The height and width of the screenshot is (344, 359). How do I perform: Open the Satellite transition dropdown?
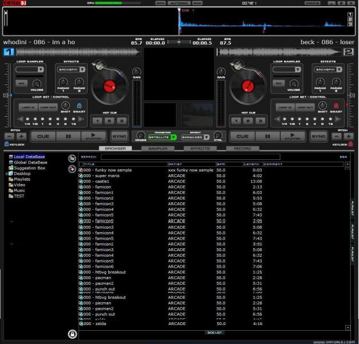(x=174, y=137)
